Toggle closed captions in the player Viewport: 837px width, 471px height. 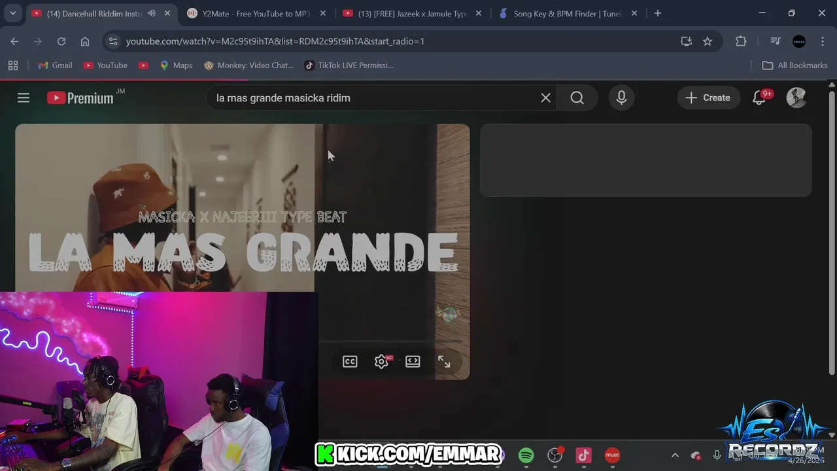[x=350, y=361]
